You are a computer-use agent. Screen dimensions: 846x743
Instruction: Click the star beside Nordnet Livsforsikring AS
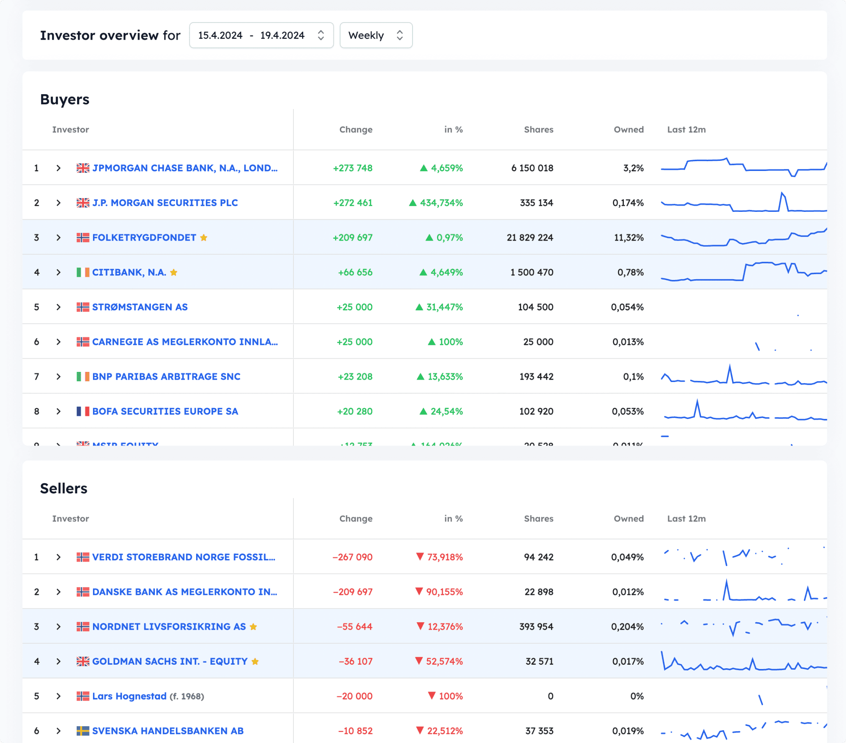pyautogui.click(x=253, y=627)
